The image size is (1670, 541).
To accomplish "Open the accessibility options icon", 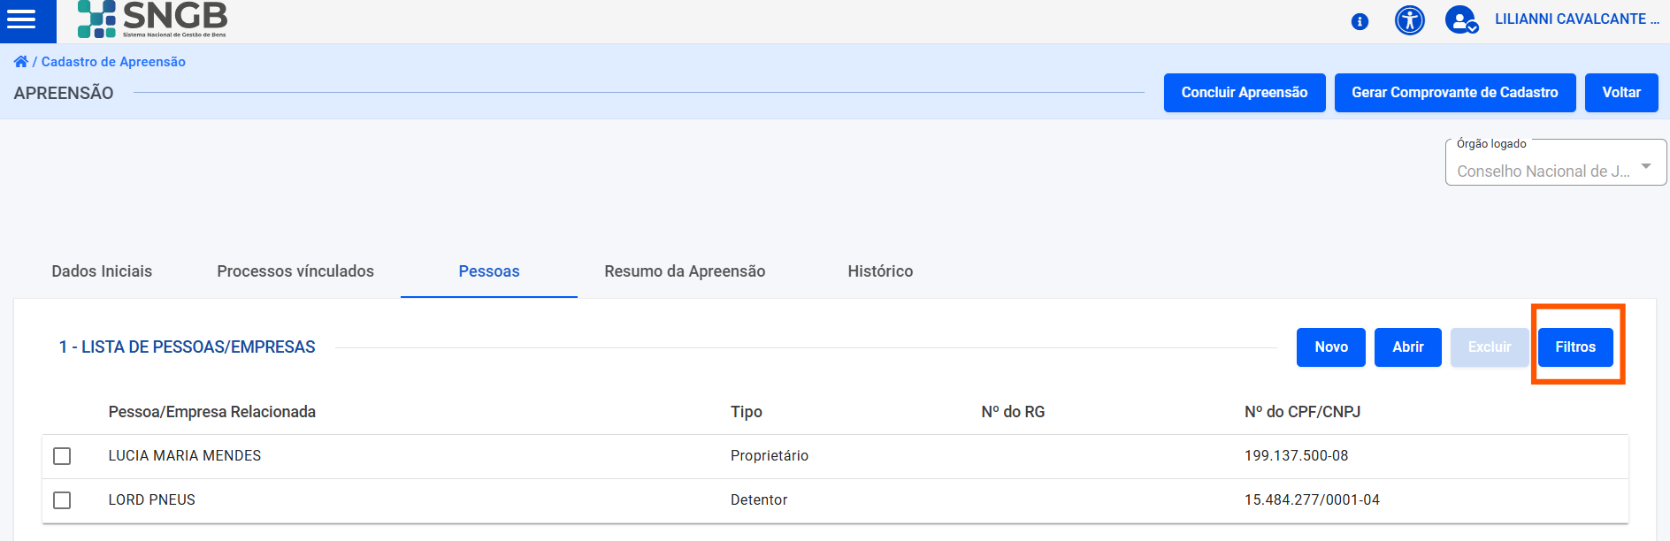I will click(1409, 20).
